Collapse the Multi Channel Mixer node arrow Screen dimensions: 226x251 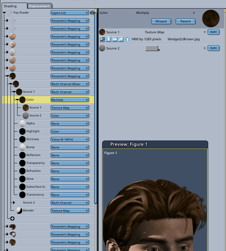[11, 84]
